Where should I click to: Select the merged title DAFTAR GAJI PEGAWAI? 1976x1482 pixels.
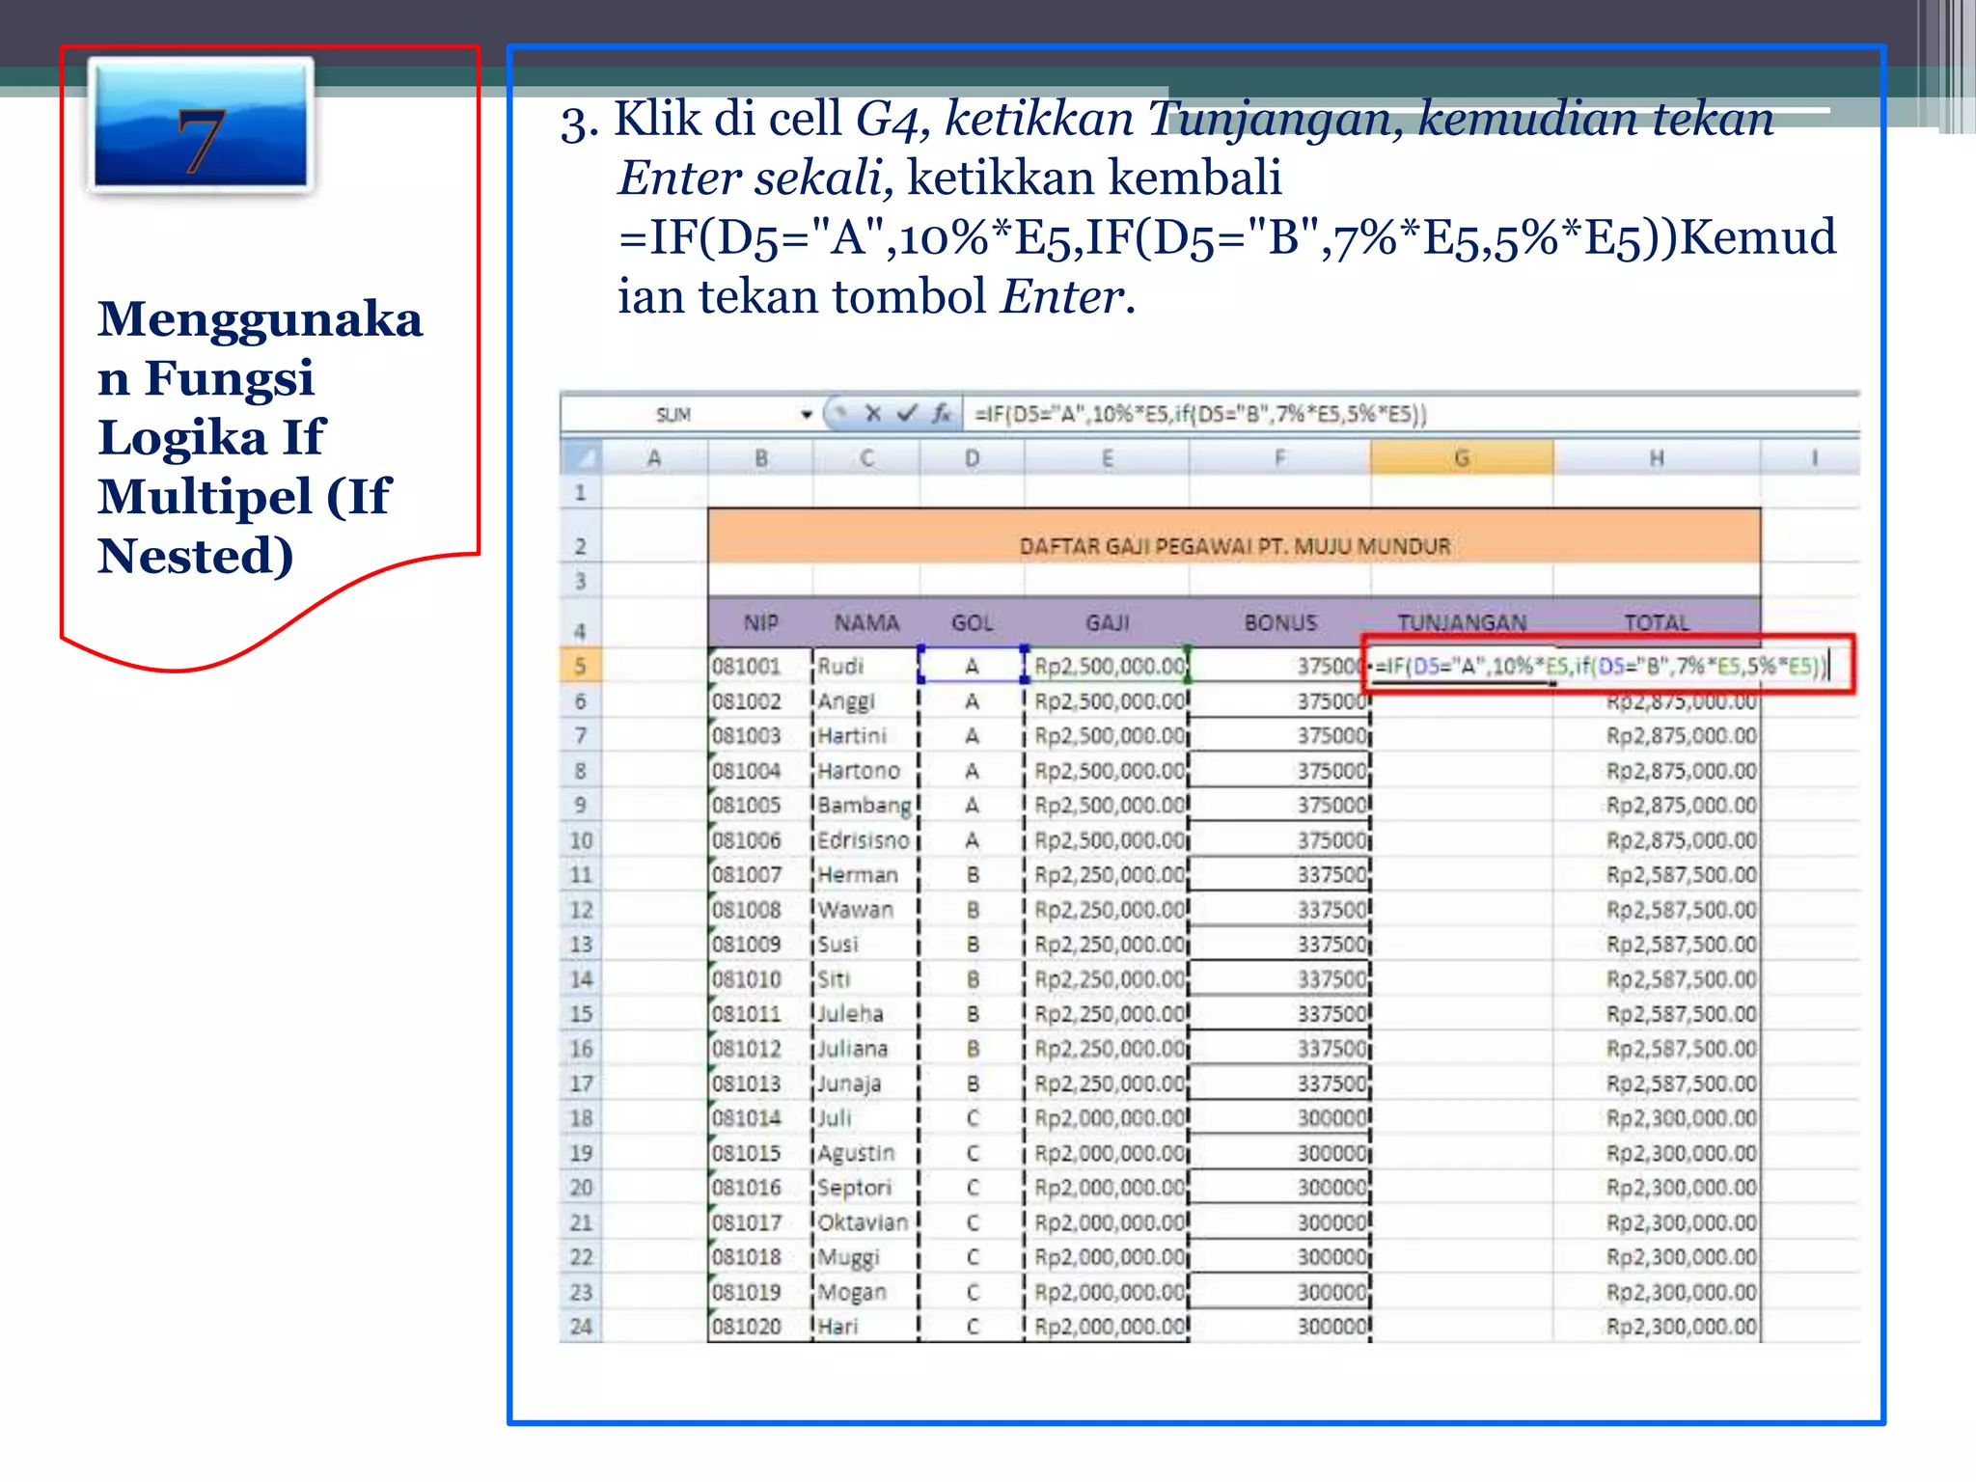1233,546
